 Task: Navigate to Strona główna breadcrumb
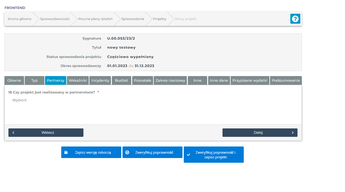click(19, 19)
